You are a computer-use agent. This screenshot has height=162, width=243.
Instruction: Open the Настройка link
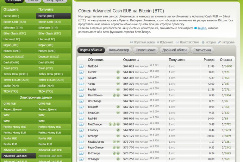(228, 42)
